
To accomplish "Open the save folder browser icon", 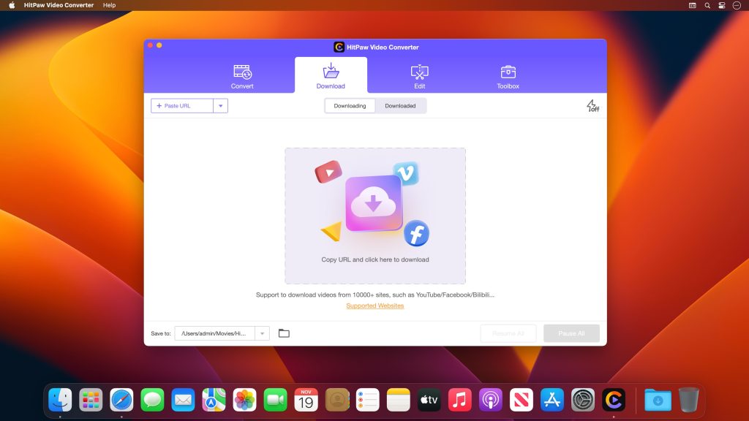I will pos(284,333).
